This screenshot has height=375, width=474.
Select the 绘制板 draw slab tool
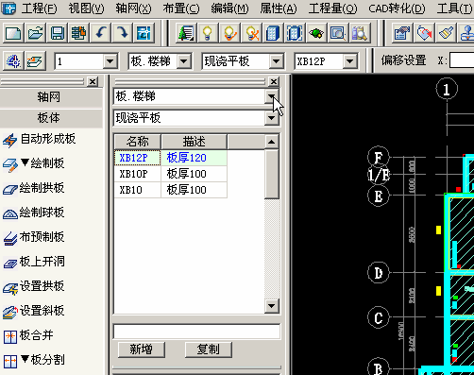(x=34, y=163)
